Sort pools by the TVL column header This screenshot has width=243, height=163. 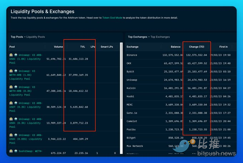pos(83,47)
